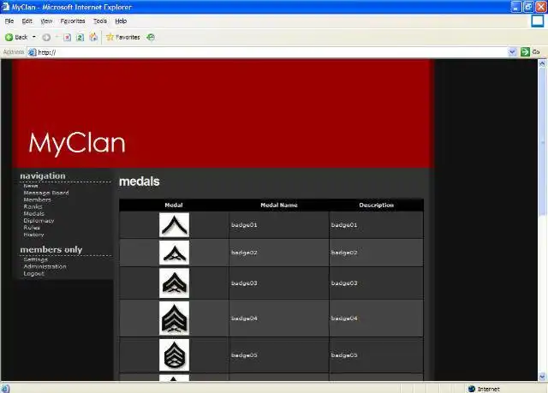Click the Windows logo throbber icon

[538, 21]
